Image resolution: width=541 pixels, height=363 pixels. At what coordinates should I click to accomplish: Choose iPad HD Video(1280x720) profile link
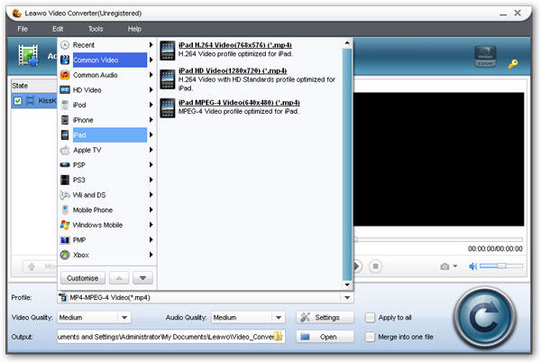[x=233, y=70]
